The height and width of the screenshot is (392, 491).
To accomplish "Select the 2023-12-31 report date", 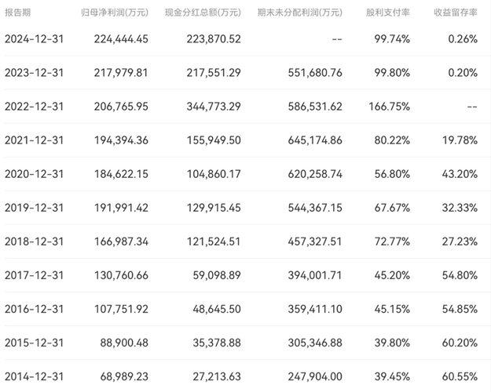I will coord(34,73).
